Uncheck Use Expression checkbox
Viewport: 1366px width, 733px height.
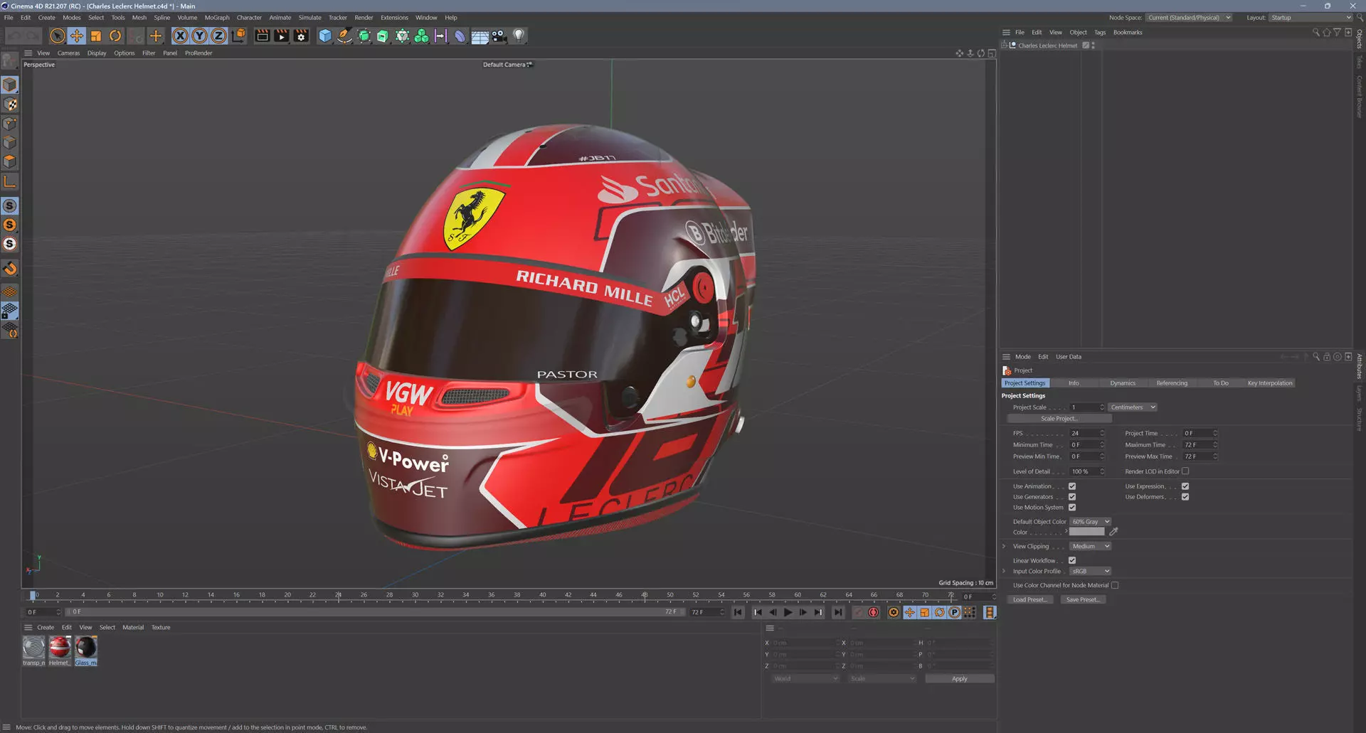click(x=1185, y=486)
